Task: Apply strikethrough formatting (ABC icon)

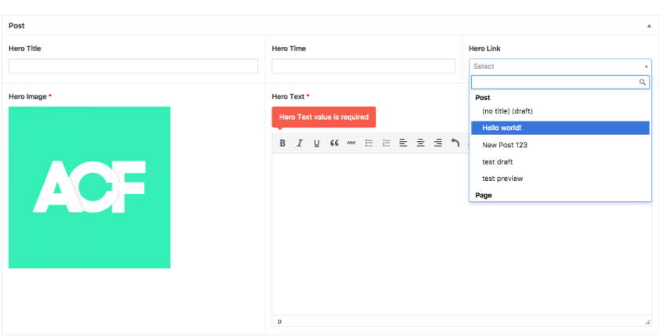Action: point(351,143)
